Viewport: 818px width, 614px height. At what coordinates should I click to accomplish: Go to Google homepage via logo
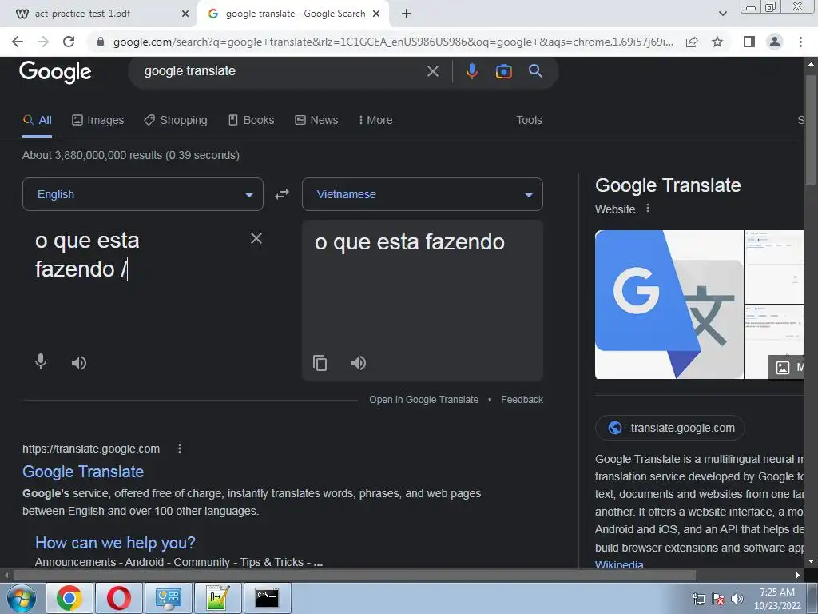pyautogui.click(x=55, y=72)
